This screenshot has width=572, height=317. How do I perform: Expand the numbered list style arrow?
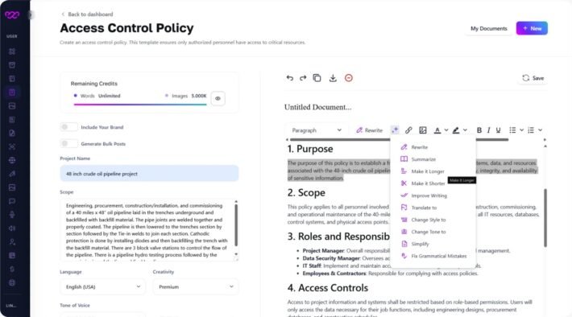pyautogui.click(x=541, y=130)
